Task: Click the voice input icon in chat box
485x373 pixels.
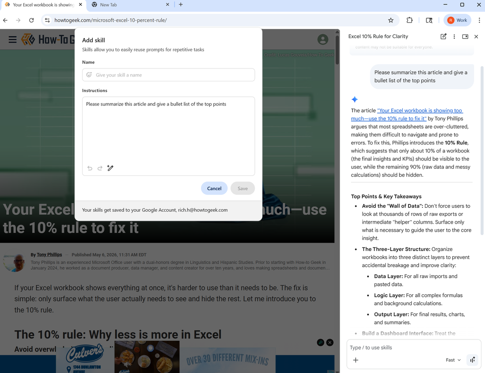Action: point(472,360)
